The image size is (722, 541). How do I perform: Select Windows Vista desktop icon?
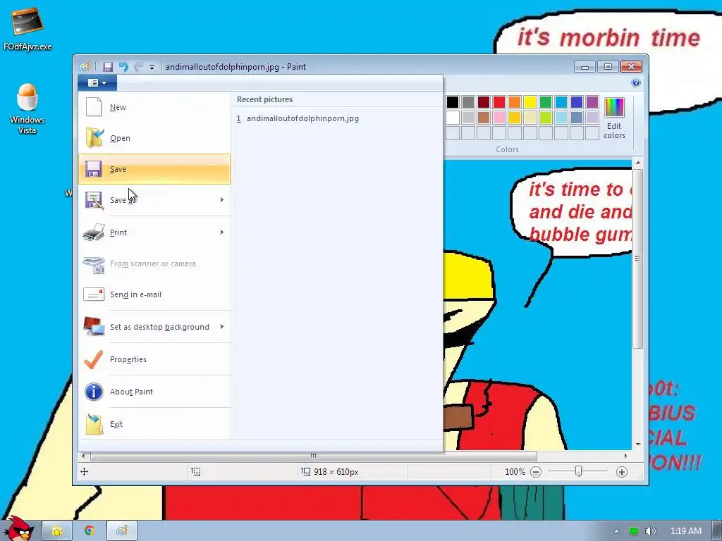(27, 109)
